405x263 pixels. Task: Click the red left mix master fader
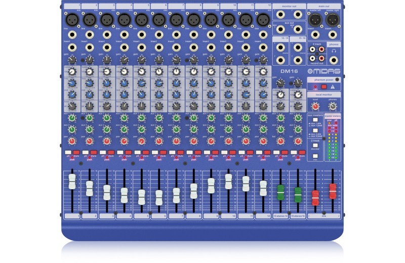[315, 198]
